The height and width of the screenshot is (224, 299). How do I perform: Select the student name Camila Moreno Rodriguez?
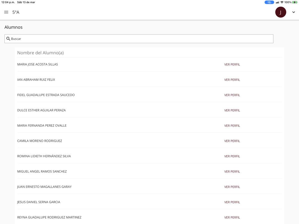tap(39, 141)
